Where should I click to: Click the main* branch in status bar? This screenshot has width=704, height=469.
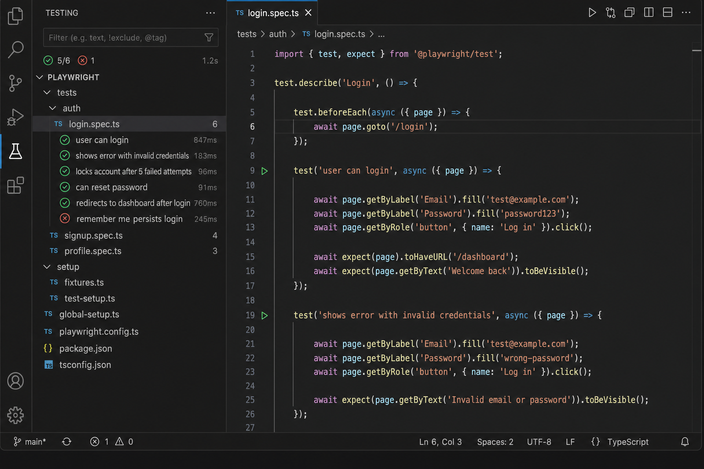30,442
